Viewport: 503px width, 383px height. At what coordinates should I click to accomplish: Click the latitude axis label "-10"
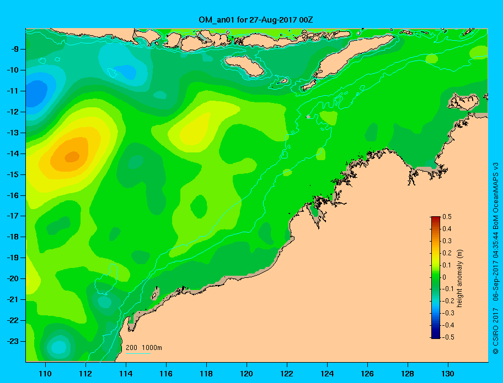(13, 70)
